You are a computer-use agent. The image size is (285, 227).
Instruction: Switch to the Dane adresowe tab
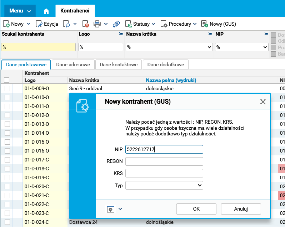[73, 64]
